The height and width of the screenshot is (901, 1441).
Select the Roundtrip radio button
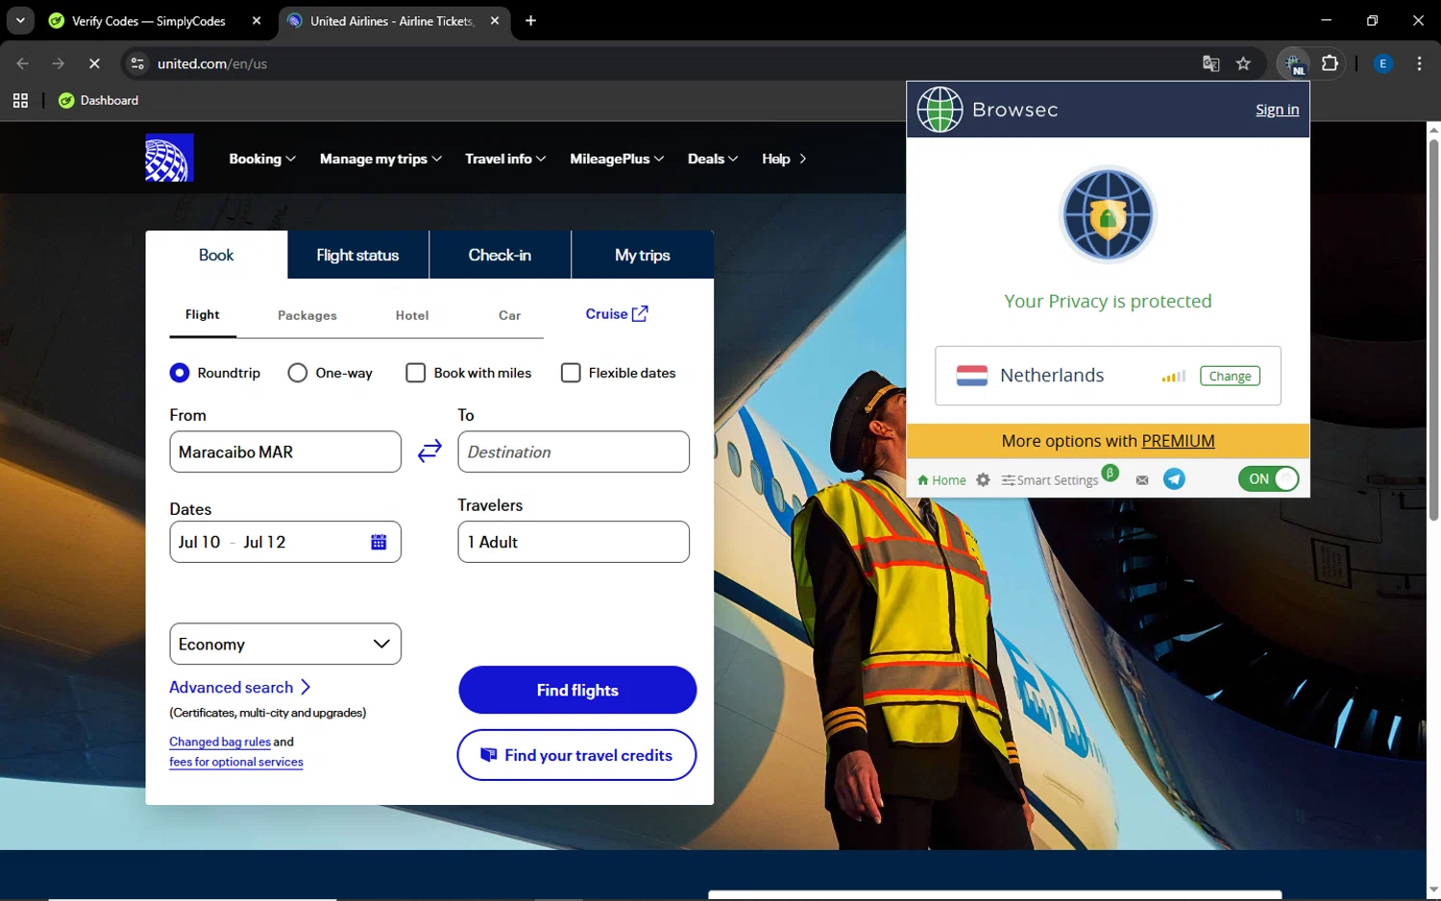(179, 373)
